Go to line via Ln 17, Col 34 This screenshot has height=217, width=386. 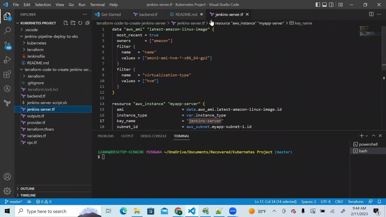276,202
